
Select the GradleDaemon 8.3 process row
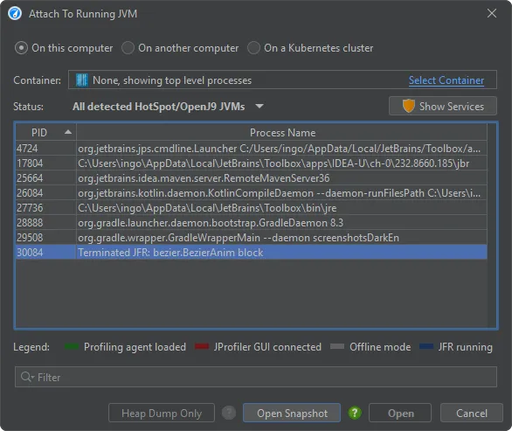tap(252, 223)
